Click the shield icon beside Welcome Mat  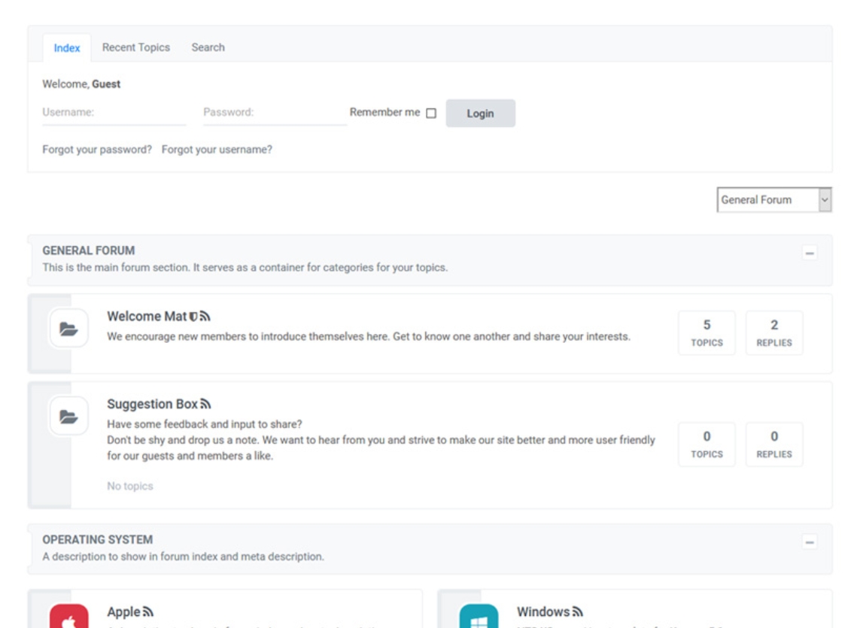point(193,317)
